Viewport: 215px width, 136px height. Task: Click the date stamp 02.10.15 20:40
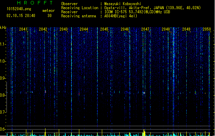point(21,16)
